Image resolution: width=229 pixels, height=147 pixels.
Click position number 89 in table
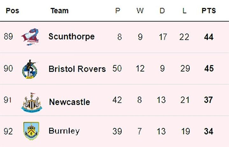8,37
